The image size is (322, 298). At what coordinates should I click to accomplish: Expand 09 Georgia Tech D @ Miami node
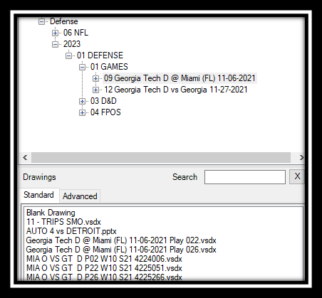click(x=95, y=78)
